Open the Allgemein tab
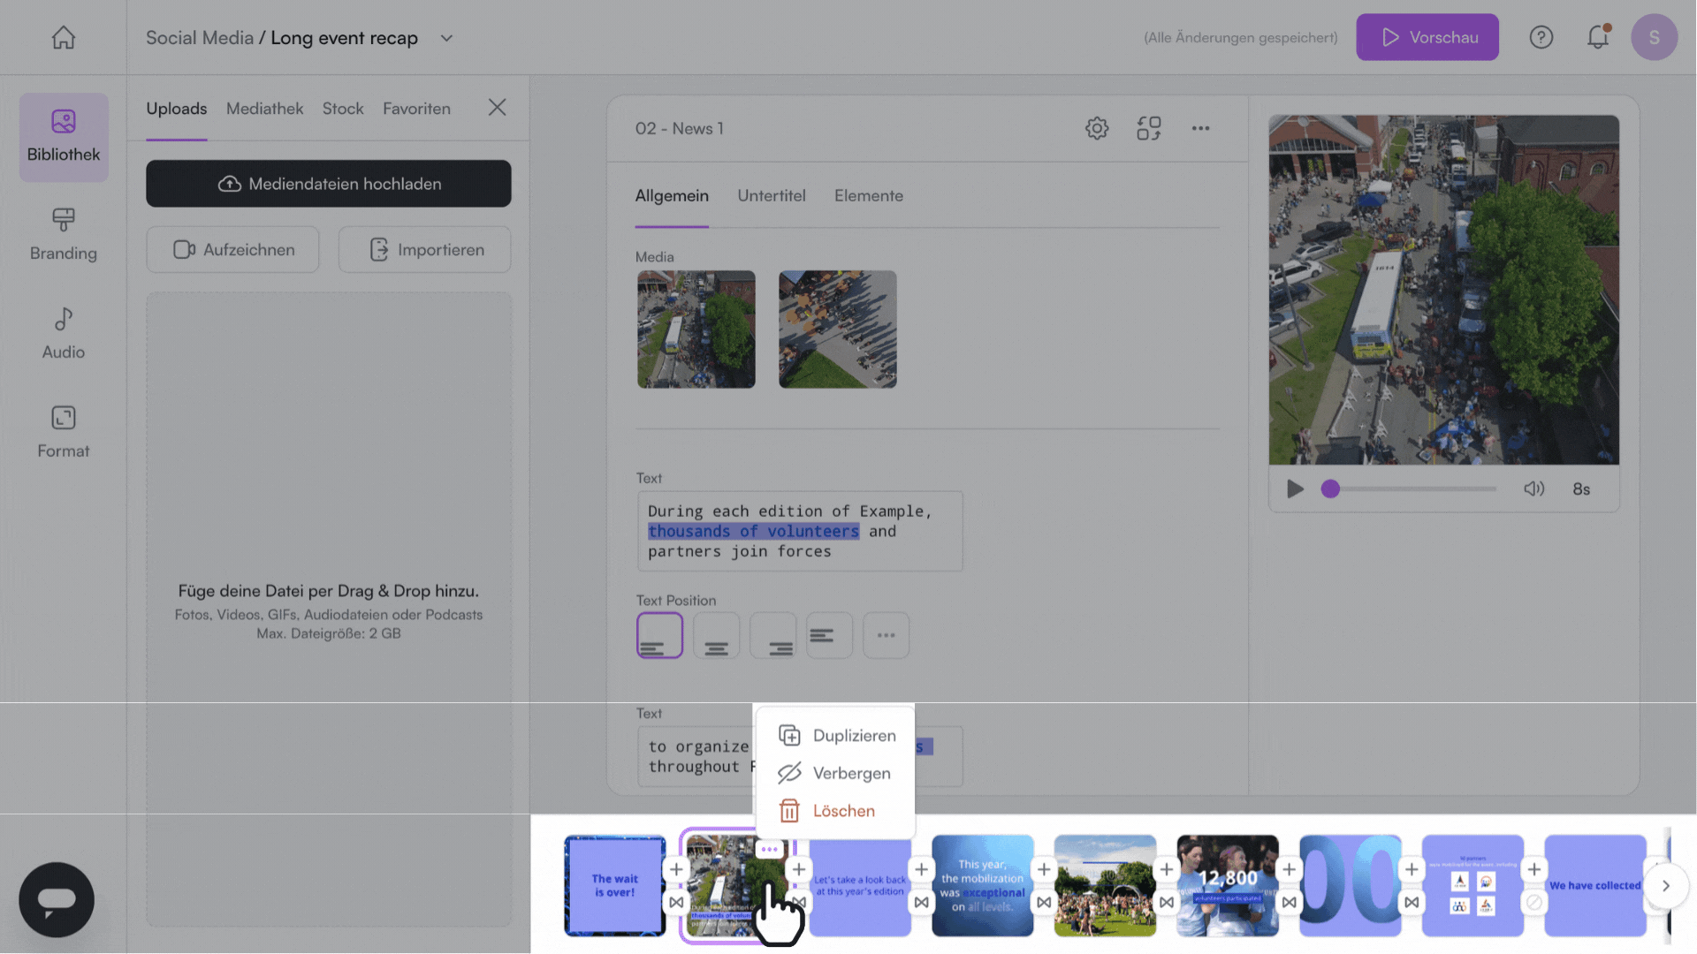 [672, 196]
